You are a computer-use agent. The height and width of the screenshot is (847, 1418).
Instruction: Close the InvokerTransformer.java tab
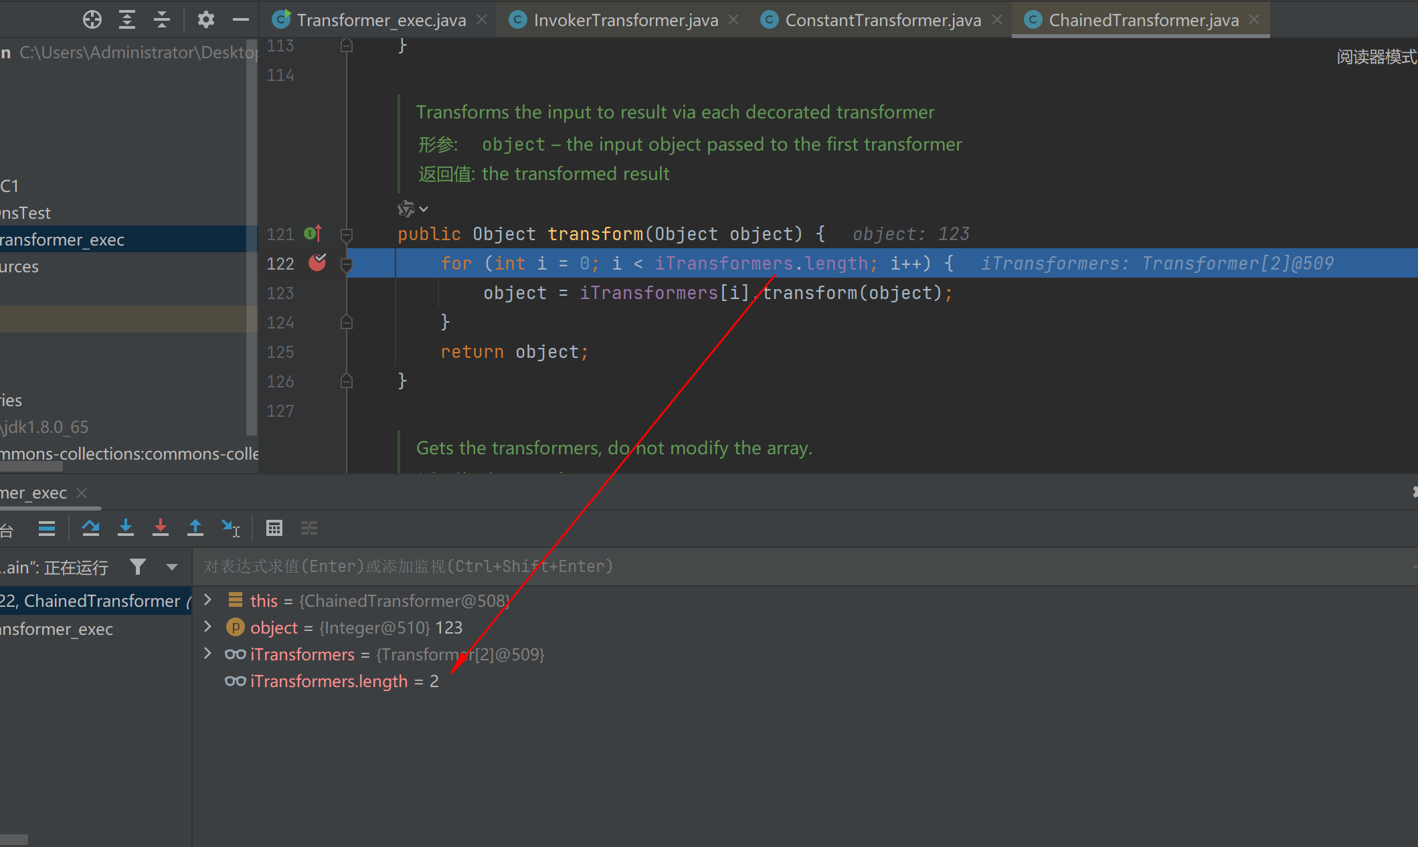coord(734,20)
